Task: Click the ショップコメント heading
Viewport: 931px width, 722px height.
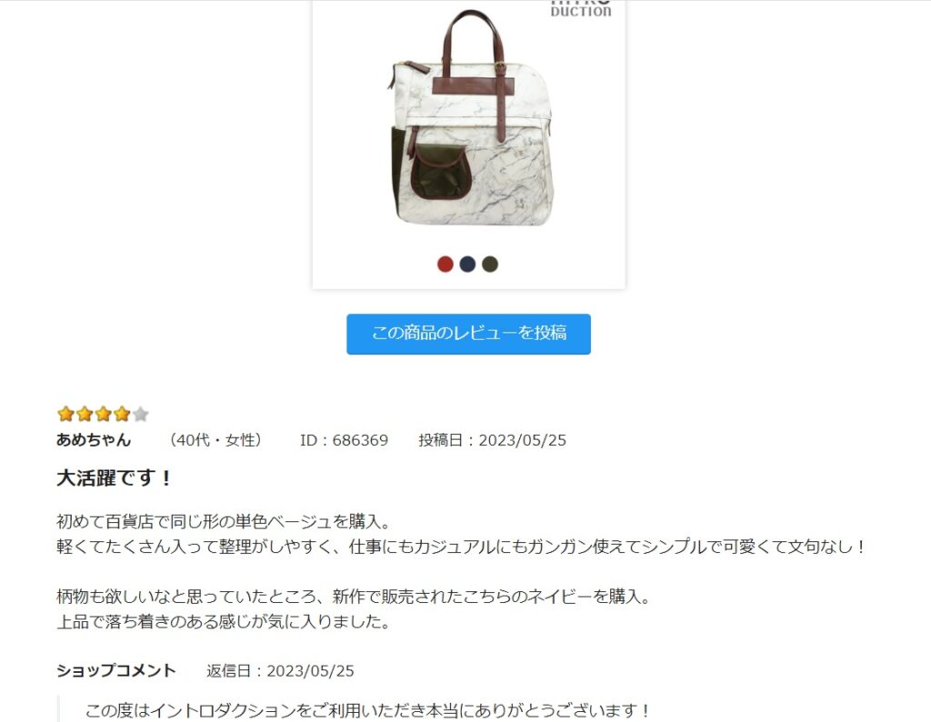Action: pyautogui.click(x=116, y=670)
